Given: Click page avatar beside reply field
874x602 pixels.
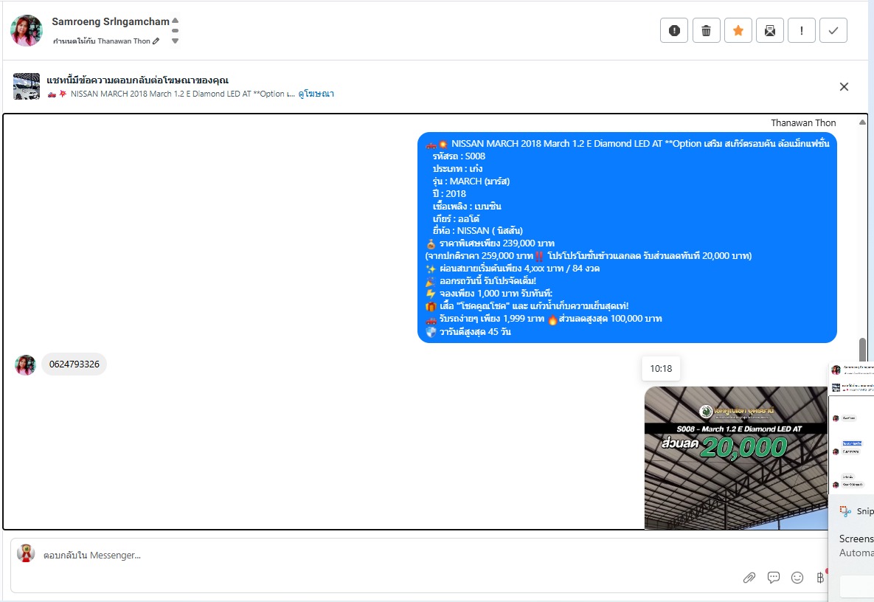Looking at the screenshot, I should click(x=26, y=553).
